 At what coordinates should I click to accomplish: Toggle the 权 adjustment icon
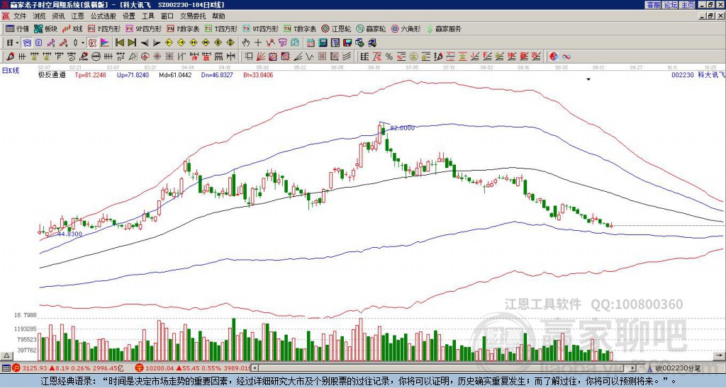(92, 43)
